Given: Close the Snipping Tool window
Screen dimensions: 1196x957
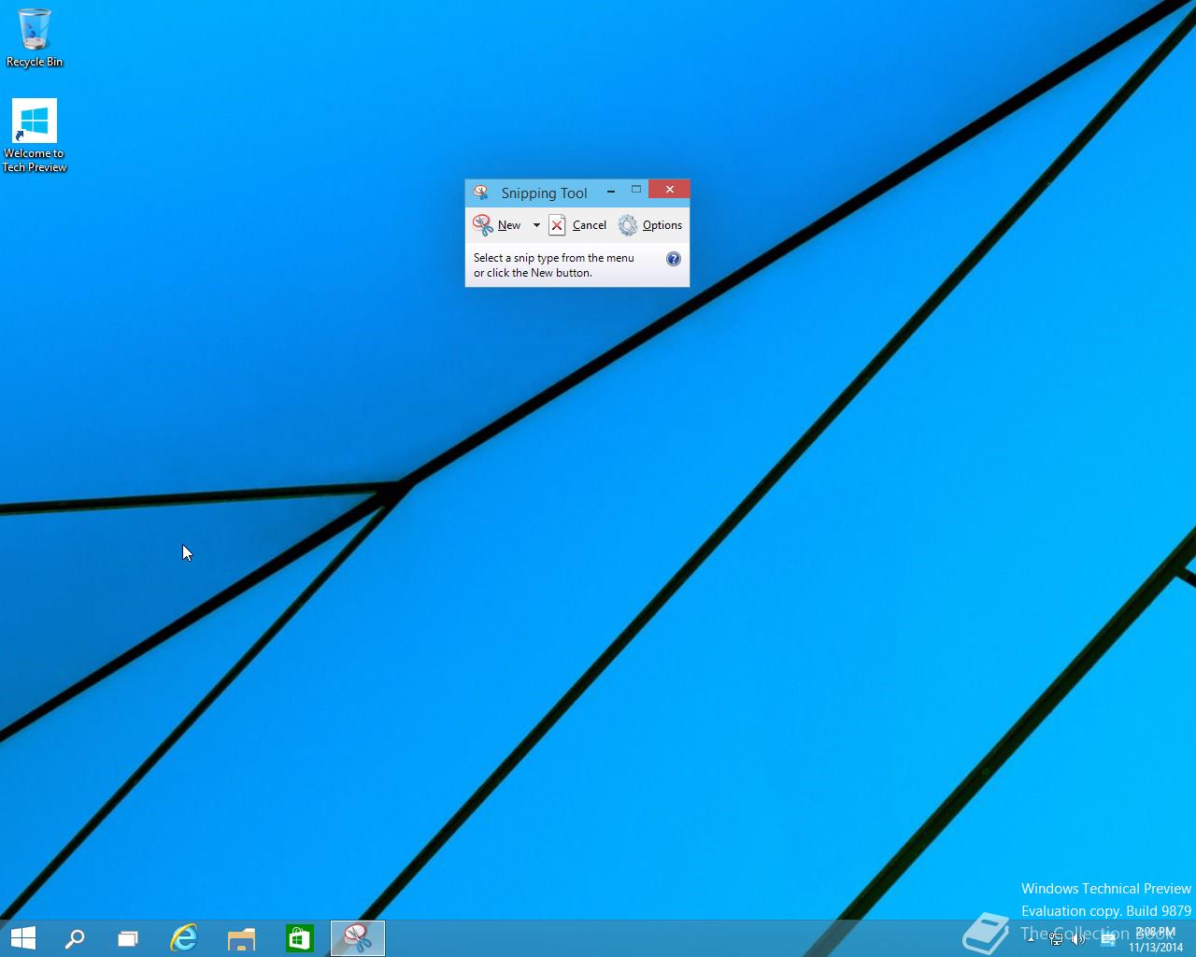Looking at the screenshot, I should click(x=669, y=190).
